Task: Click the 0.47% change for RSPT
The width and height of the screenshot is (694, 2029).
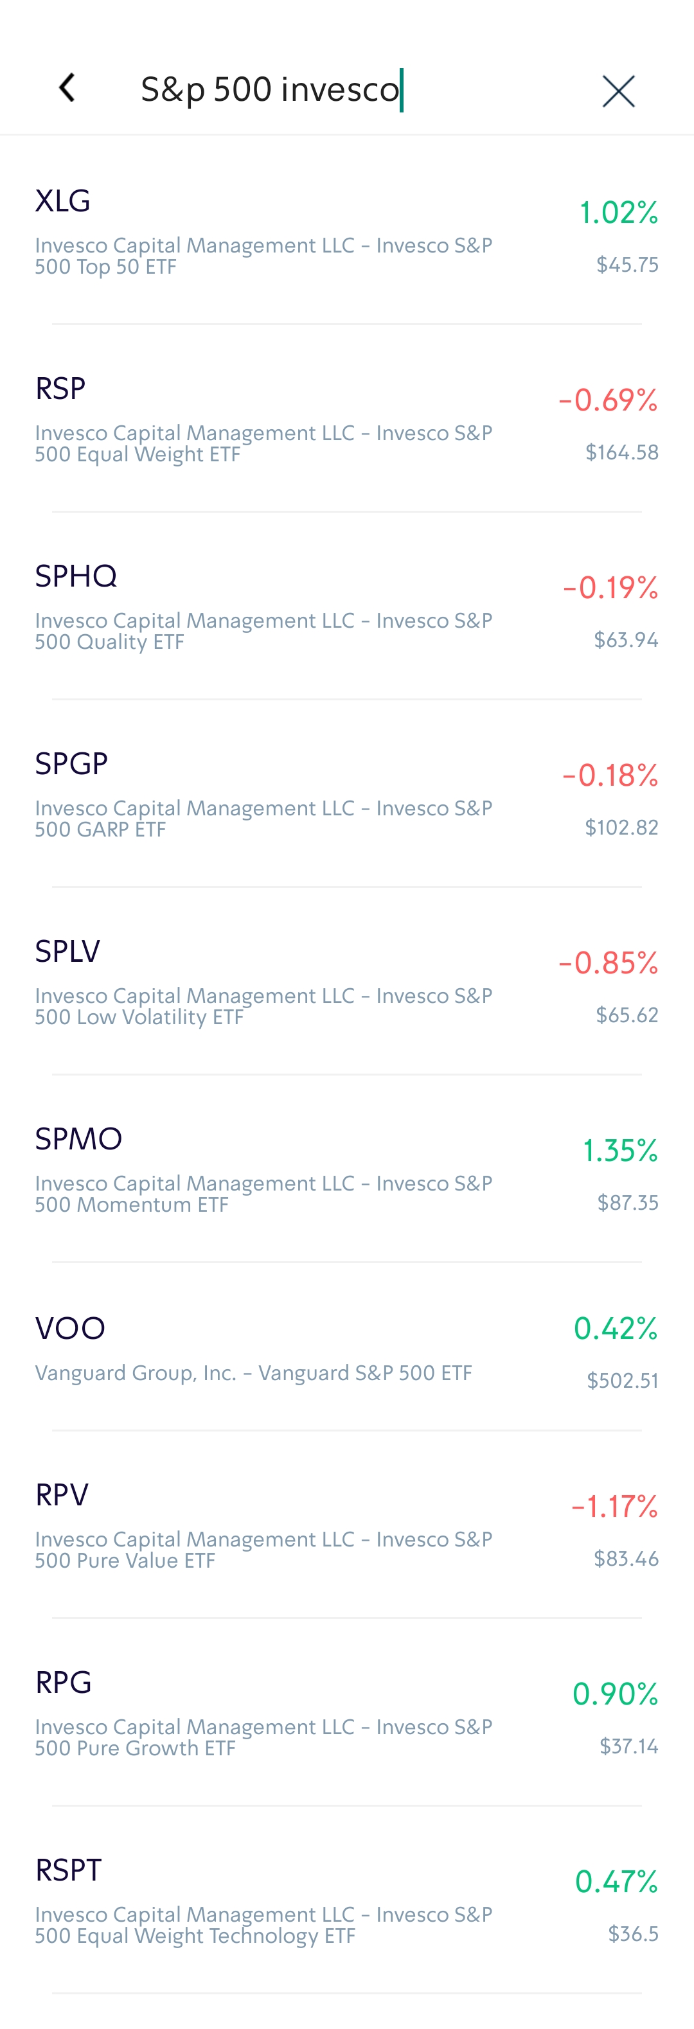Action: pyautogui.click(x=616, y=1882)
